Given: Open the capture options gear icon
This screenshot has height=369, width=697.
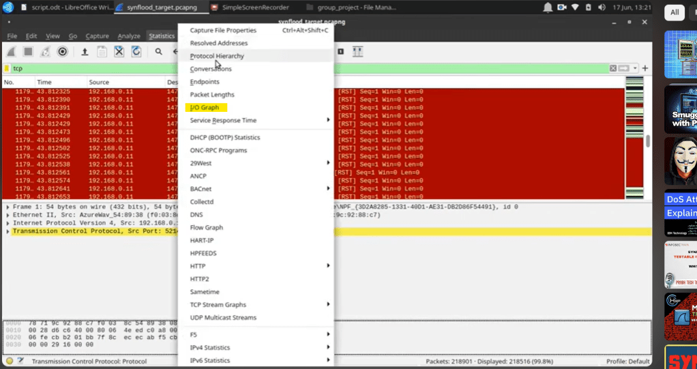Looking at the screenshot, I should (63, 52).
